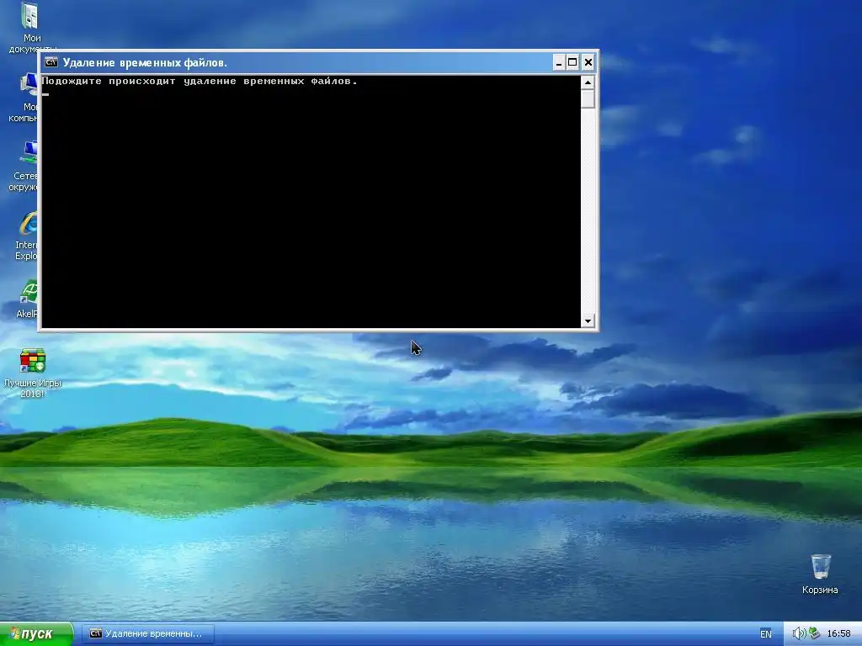Select the Удаление временных taskbar button
Viewport: 862px width, 646px height.
[148, 634]
